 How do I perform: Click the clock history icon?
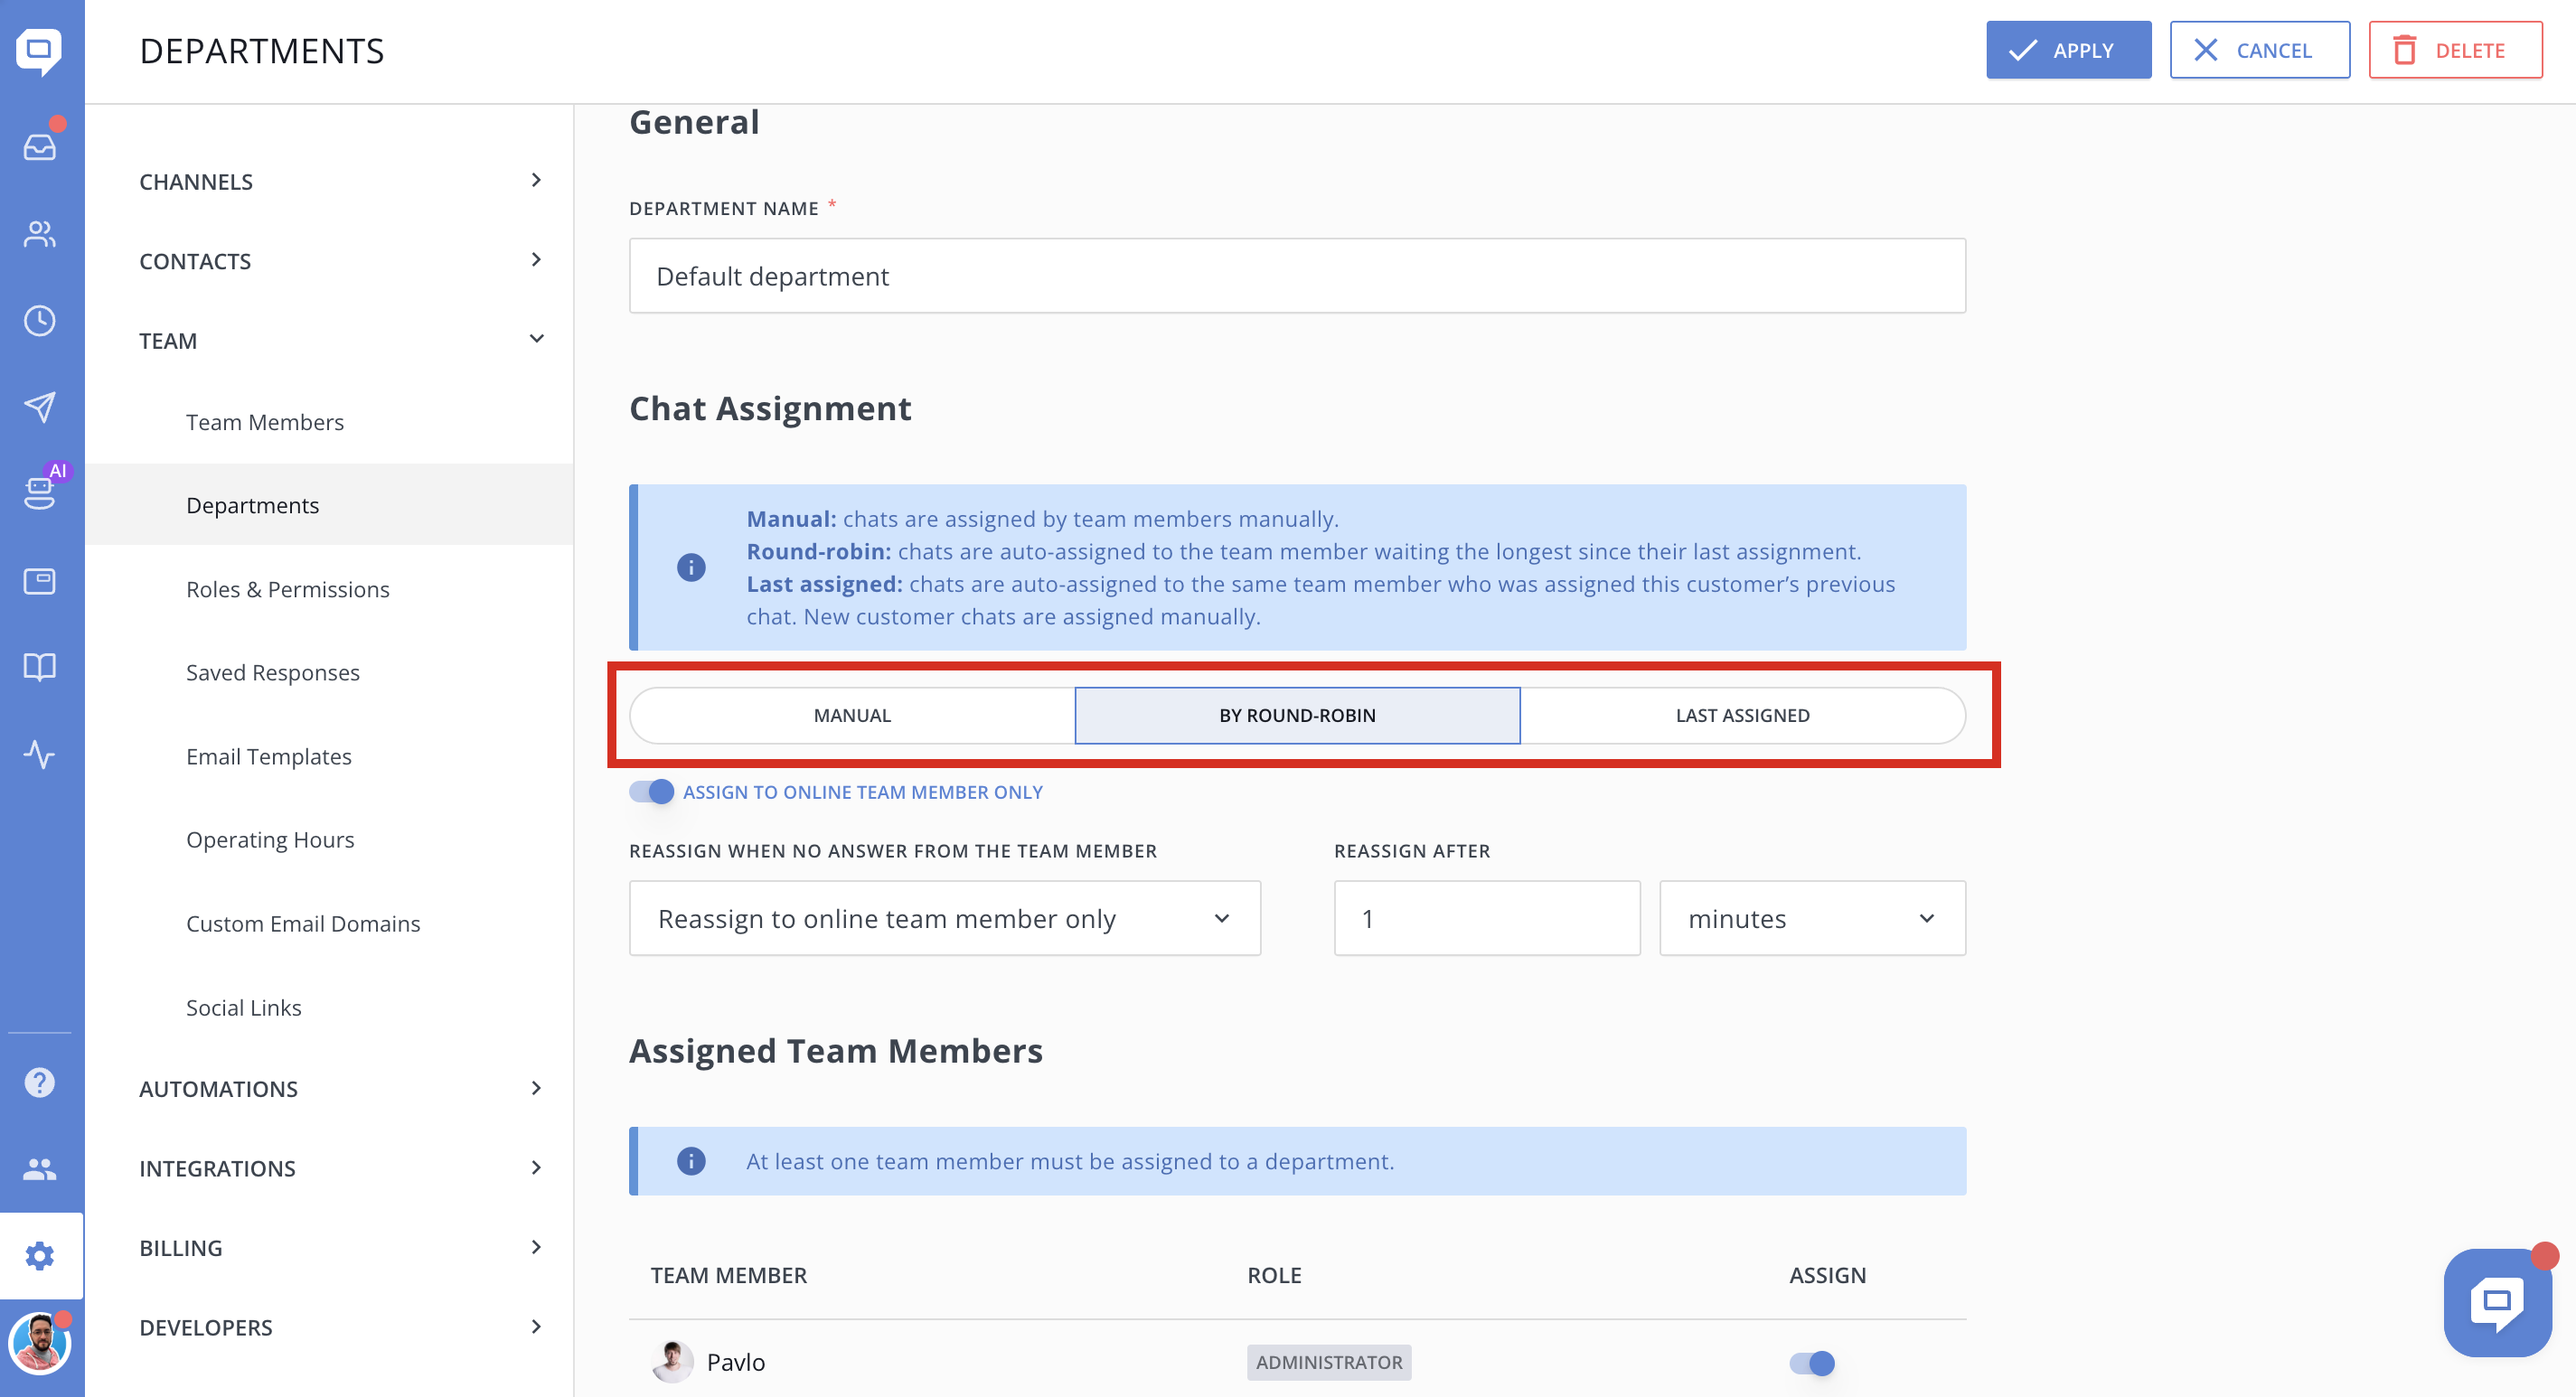point(40,321)
